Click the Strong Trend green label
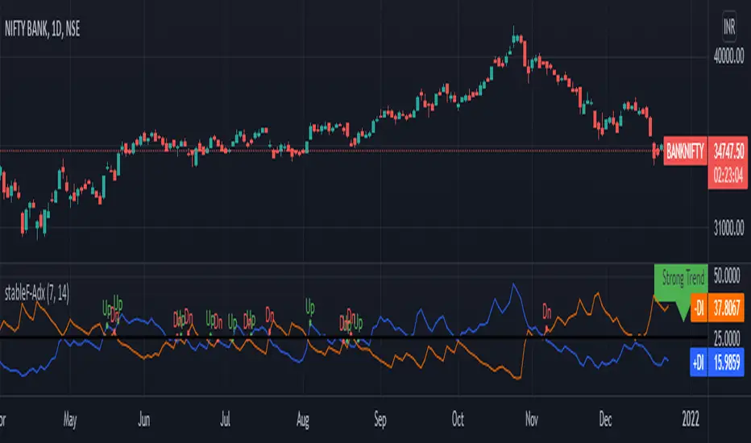 [x=683, y=278]
